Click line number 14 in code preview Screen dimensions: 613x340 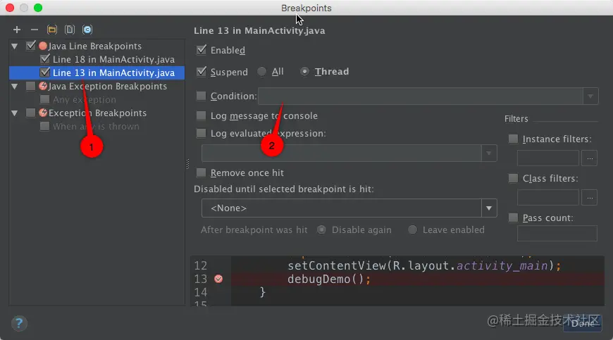pyautogui.click(x=201, y=292)
